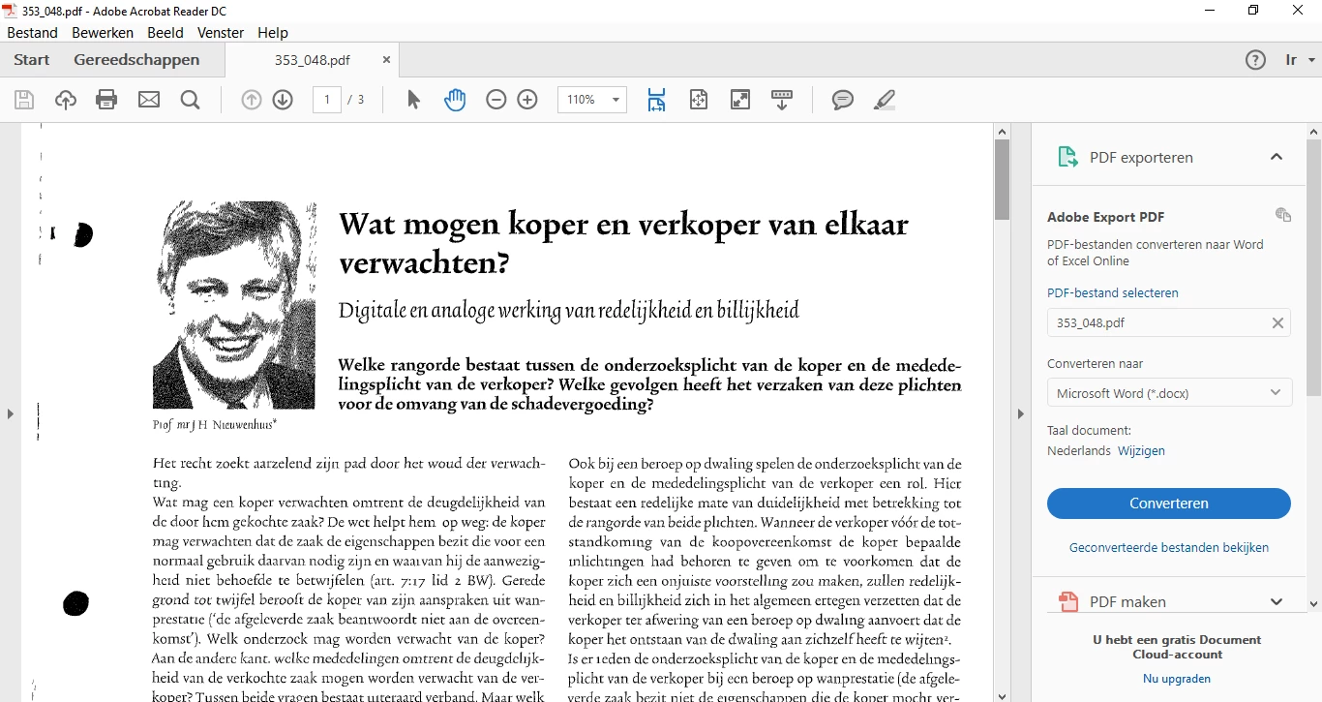Open the help question mark icon
Image resolution: width=1322 pixels, height=702 pixels.
1255,60
